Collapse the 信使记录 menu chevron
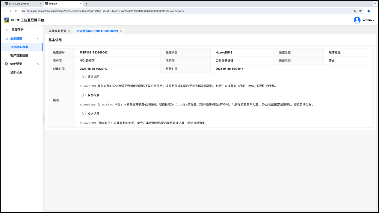The height and width of the screenshot is (213, 379). (x=38, y=64)
